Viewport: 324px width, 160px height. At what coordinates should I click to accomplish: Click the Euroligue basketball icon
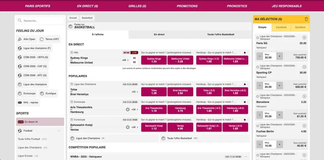(x=41, y=94)
